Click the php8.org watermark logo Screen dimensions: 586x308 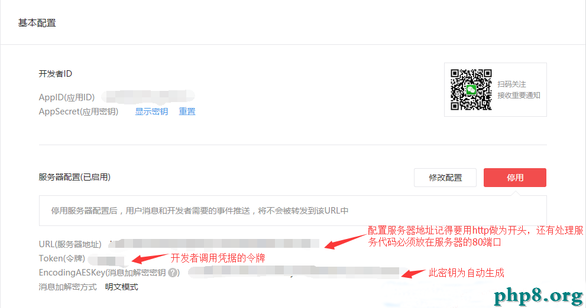(538, 296)
